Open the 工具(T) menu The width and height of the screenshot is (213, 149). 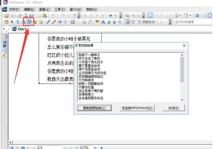(x=60, y=10)
